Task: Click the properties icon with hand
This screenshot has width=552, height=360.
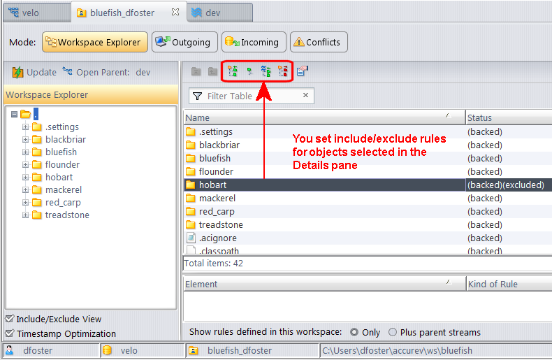Action: pyautogui.click(x=303, y=71)
